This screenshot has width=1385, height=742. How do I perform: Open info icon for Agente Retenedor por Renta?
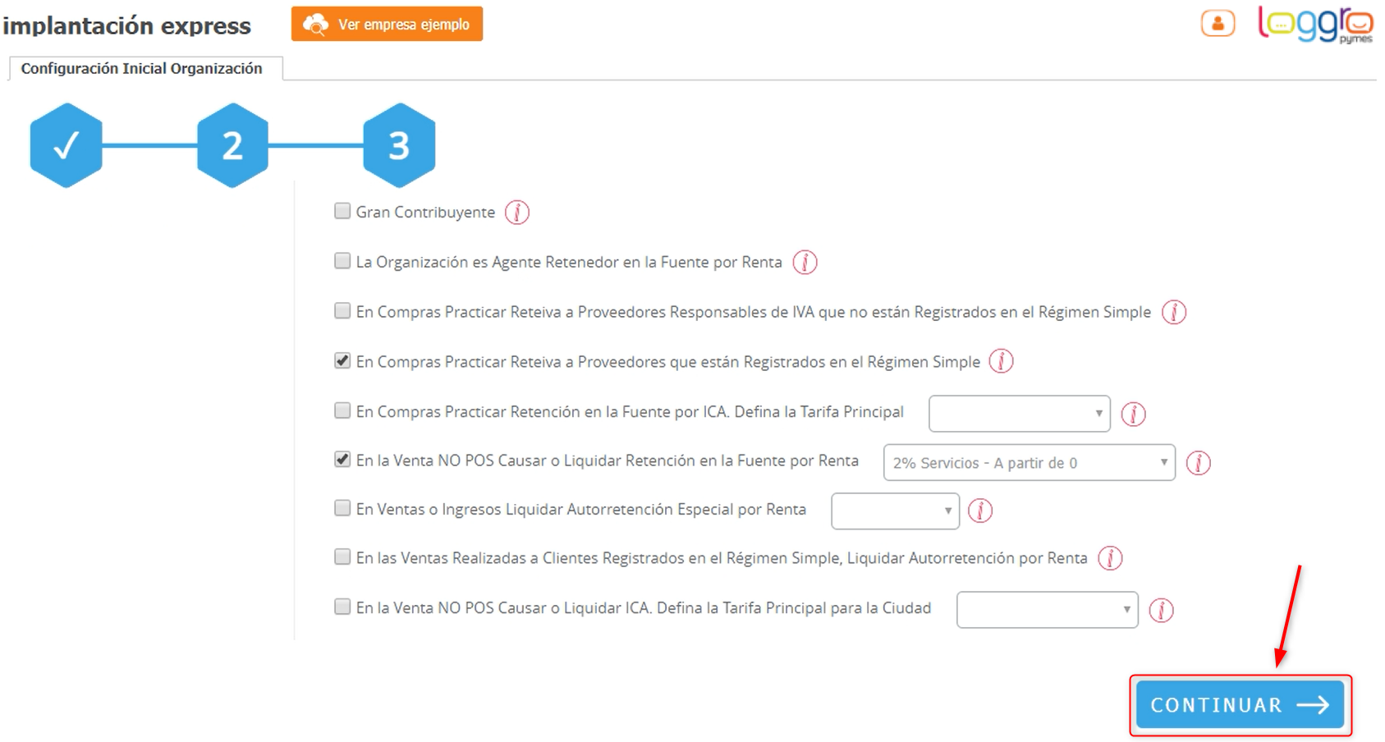pos(805,263)
